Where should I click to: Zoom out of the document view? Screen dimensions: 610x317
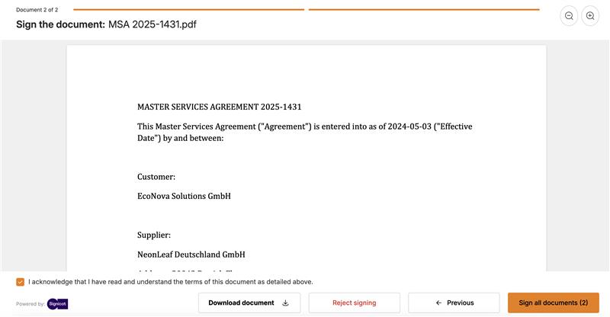[569, 16]
